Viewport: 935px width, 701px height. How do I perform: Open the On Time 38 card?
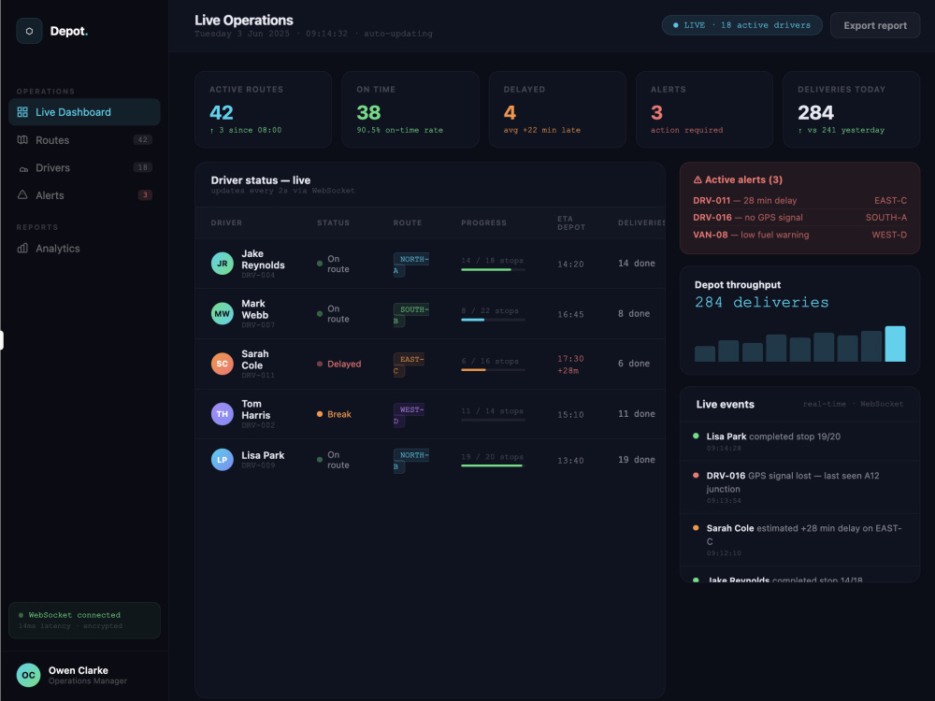point(410,109)
